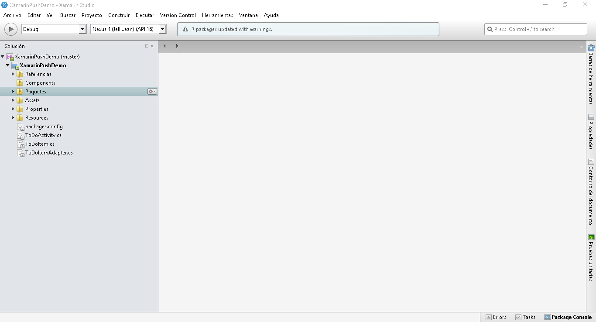Open the Ver menu
The image size is (596, 322).
coord(51,15)
